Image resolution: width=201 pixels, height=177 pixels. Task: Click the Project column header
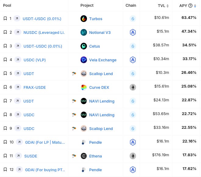click(87, 5)
